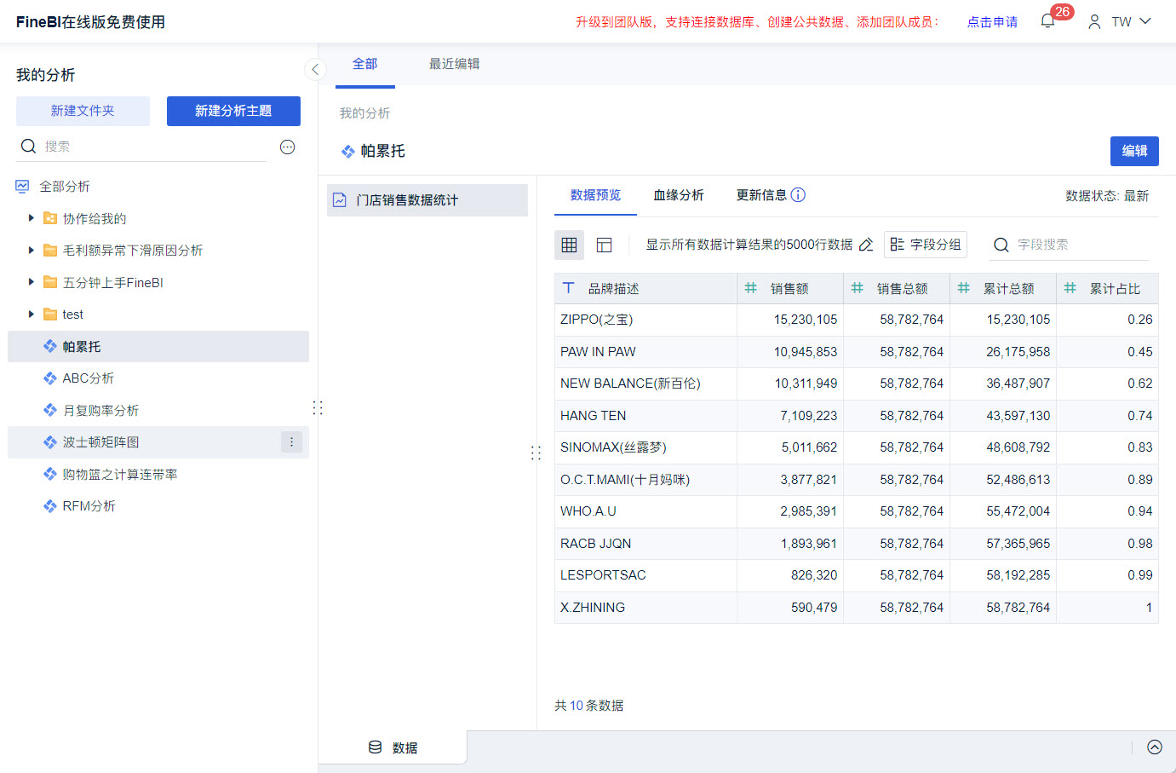Open the 帕累托 item in sidebar
The height and width of the screenshot is (773, 1176).
158,347
